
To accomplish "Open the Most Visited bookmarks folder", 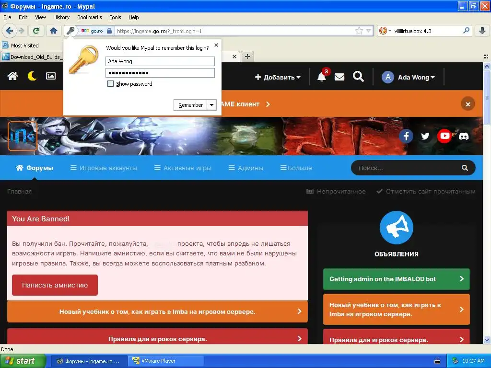I will pyautogui.click(x=20, y=46).
